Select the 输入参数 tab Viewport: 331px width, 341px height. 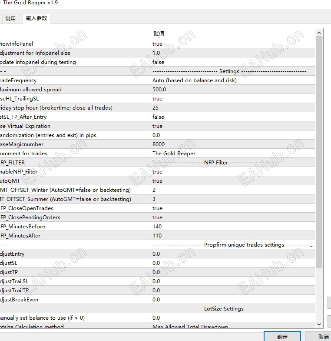point(36,18)
